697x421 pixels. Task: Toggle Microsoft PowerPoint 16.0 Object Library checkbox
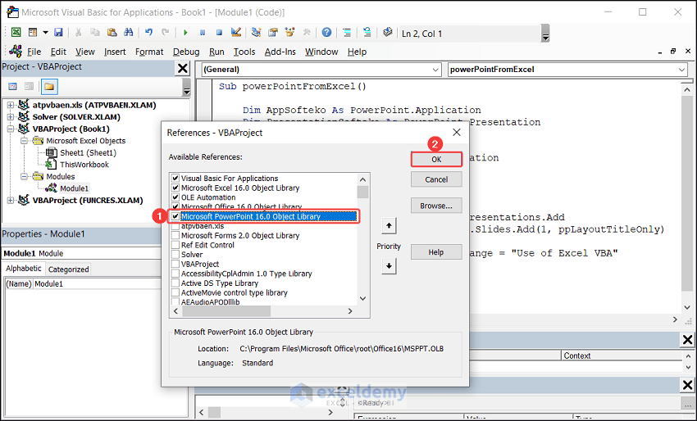(x=175, y=216)
